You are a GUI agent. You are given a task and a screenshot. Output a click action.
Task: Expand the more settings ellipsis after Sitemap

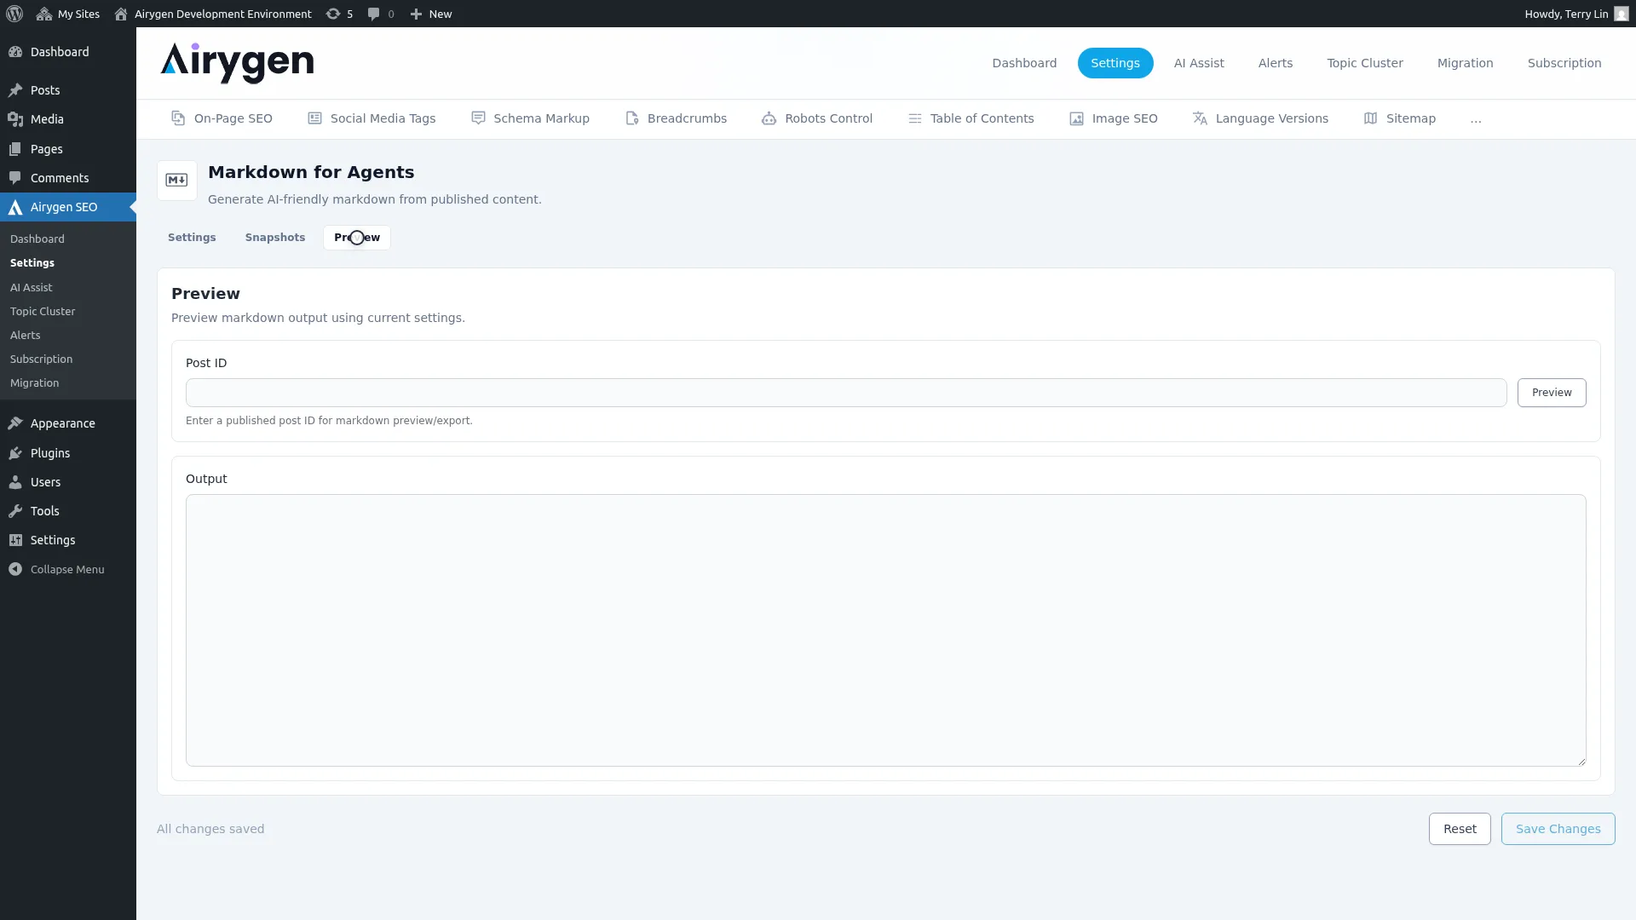1476,118
